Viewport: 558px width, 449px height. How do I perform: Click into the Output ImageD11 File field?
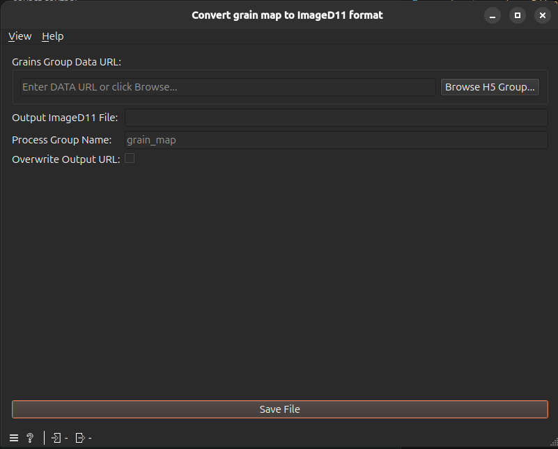click(336, 118)
